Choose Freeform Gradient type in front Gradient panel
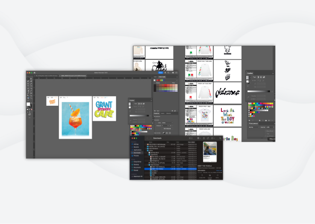 tap(144, 104)
